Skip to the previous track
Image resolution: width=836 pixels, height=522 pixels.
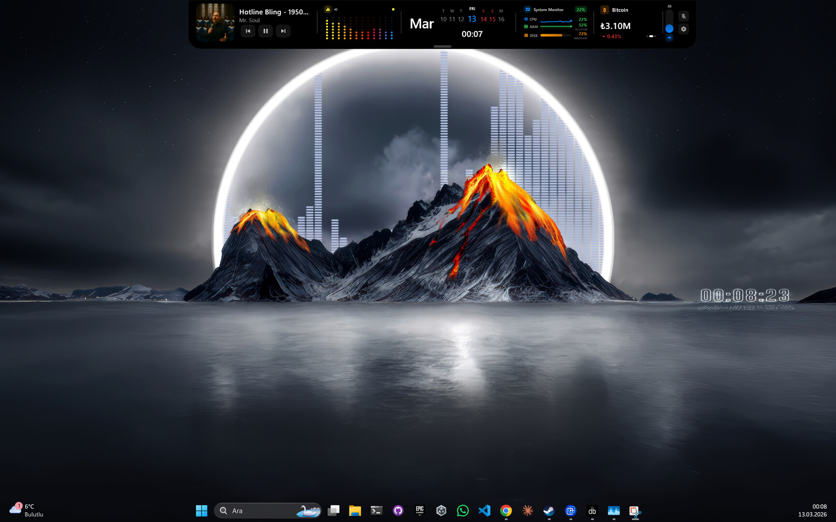248,31
